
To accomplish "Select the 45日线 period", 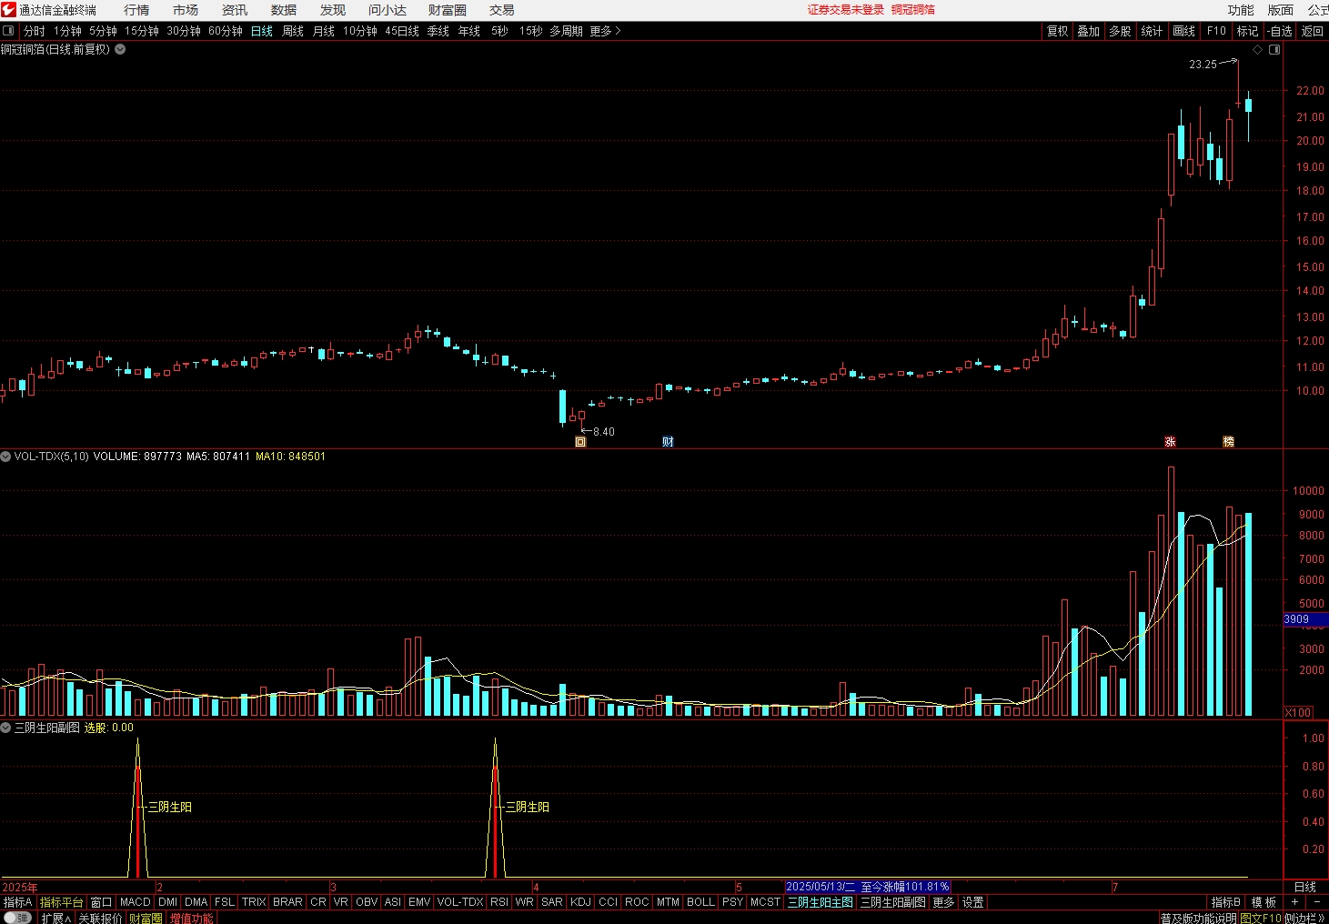I will tap(402, 31).
